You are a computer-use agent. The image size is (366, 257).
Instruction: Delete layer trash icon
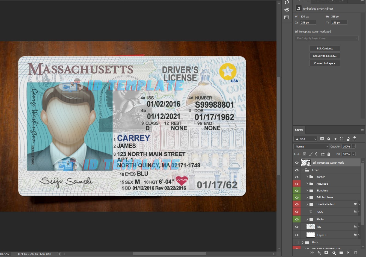pyautogui.click(x=356, y=253)
